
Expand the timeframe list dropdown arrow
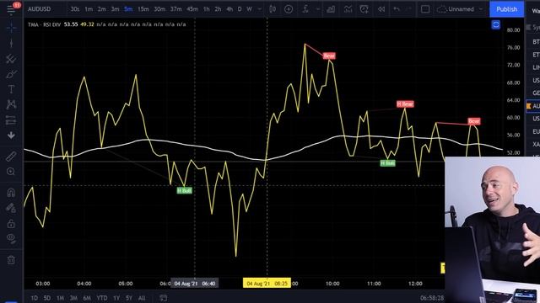[x=260, y=9]
